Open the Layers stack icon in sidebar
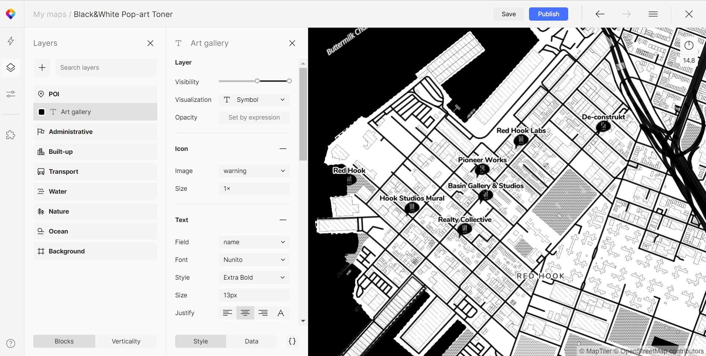The image size is (706, 356). (11, 68)
